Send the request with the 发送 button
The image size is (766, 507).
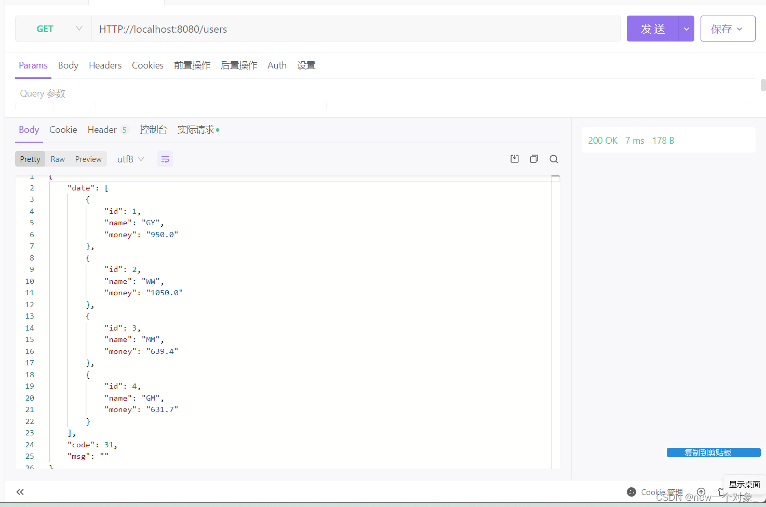coord(652,29)
